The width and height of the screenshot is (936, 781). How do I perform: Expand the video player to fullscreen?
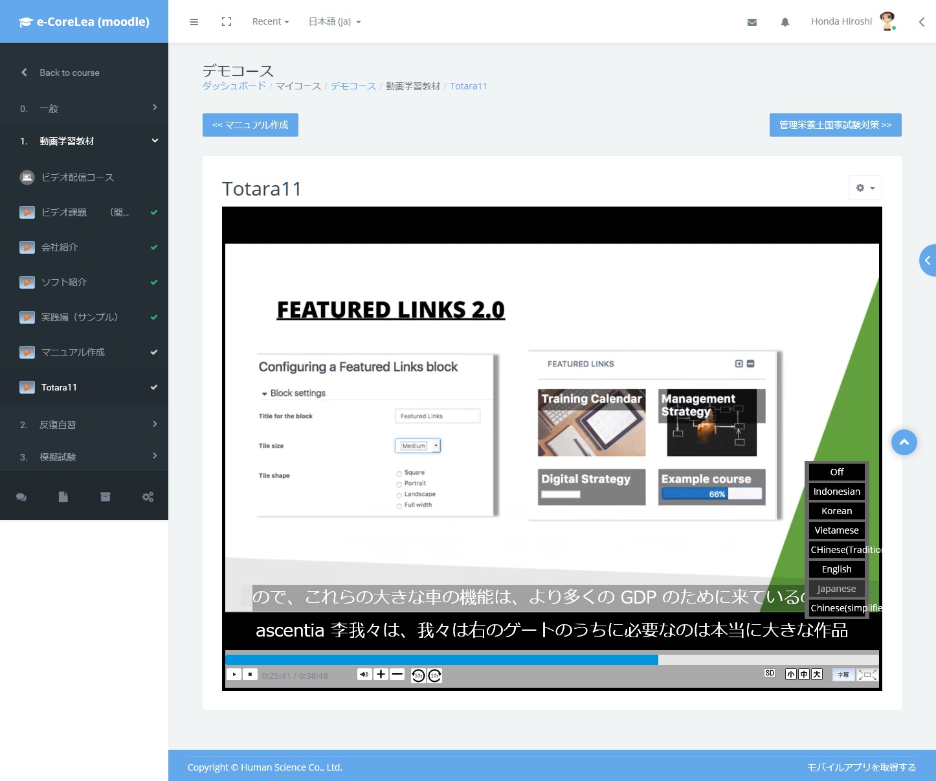[x=867, y=675]
